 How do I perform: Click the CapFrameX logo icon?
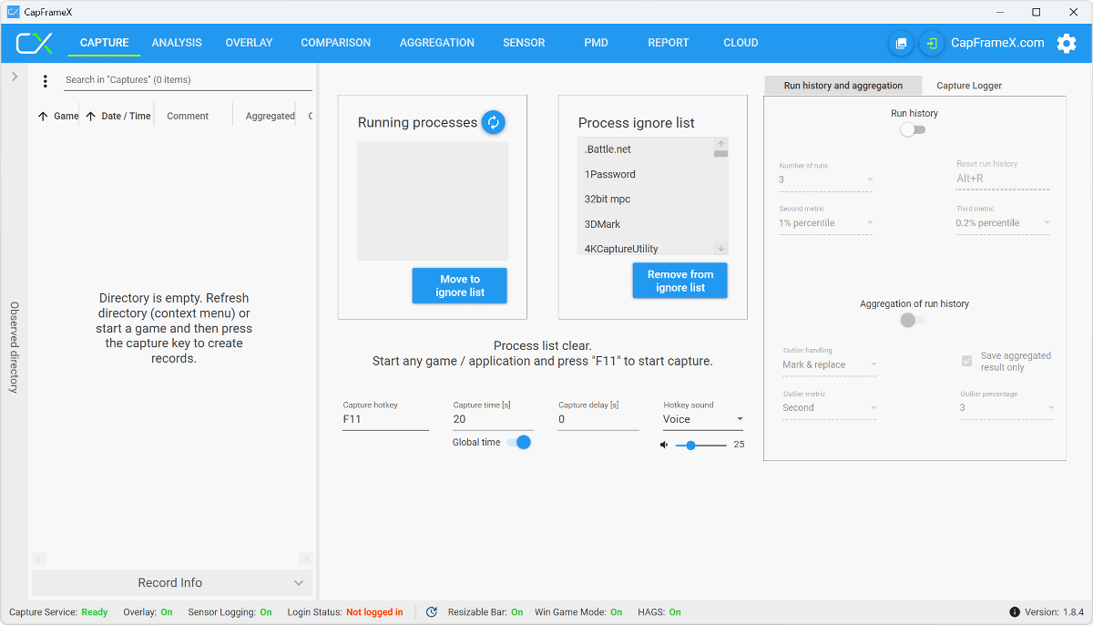(35, 43)
